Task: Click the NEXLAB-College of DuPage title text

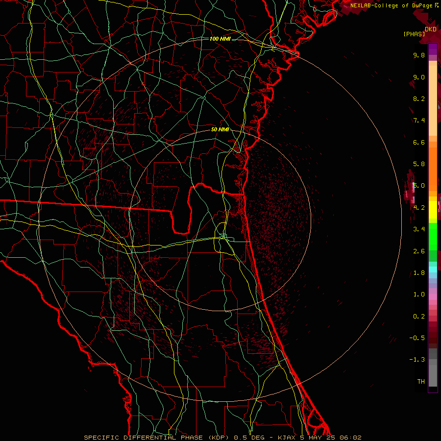Action: (392, 5)
